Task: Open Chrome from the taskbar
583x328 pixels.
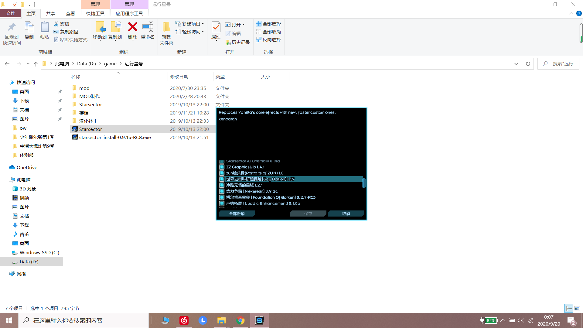Action: click(x=240, y=320)
